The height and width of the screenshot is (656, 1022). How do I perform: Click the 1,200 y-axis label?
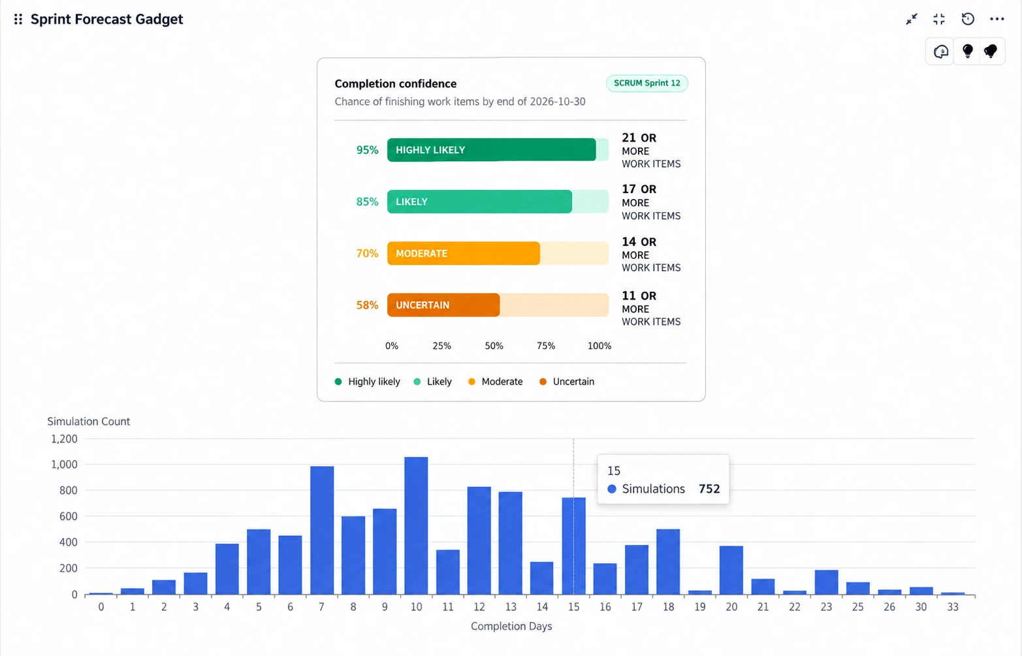pyautogui.click(x=64, y=439)
